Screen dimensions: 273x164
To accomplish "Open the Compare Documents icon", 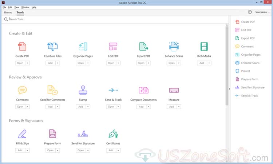I will pos(143,90).
